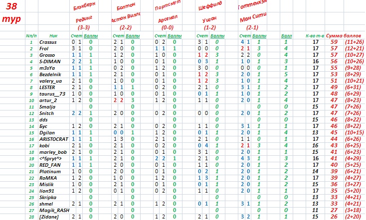Select the "К-во т-в" column header
Viewport: 366px width, 220px height.
[x=315, y=36]
